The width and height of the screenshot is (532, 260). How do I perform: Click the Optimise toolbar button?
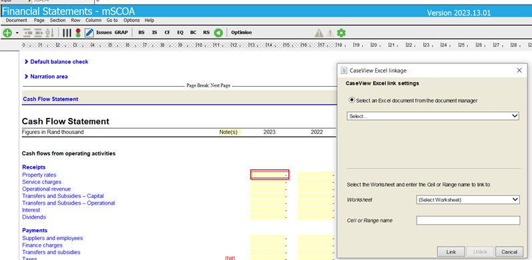tap(242, 33)
